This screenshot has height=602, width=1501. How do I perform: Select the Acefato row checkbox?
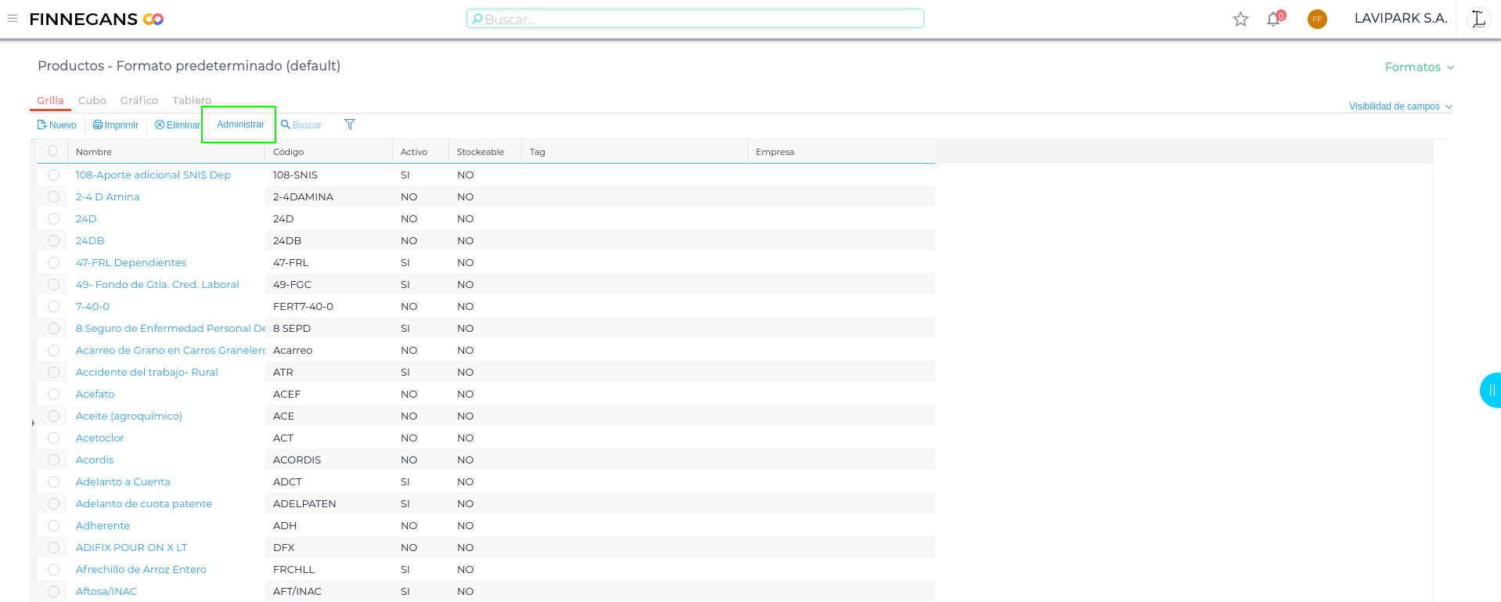click(53, 394)
